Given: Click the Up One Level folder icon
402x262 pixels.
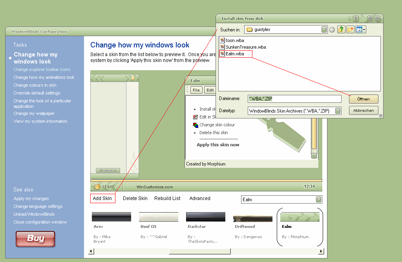Looking at the screenshot, I should [x=341, y=29].
